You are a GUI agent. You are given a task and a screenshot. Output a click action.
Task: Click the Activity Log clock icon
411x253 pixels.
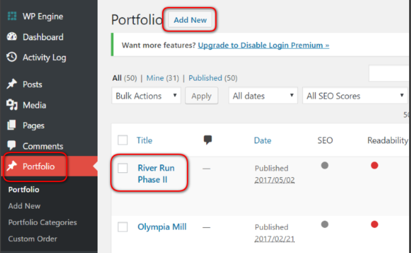pyautogui.click(x=12, y=57)
